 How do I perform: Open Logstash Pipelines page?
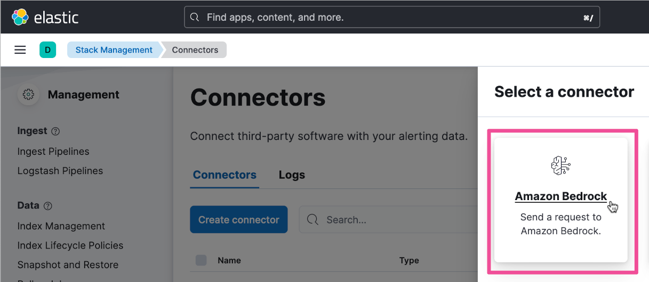60,171
